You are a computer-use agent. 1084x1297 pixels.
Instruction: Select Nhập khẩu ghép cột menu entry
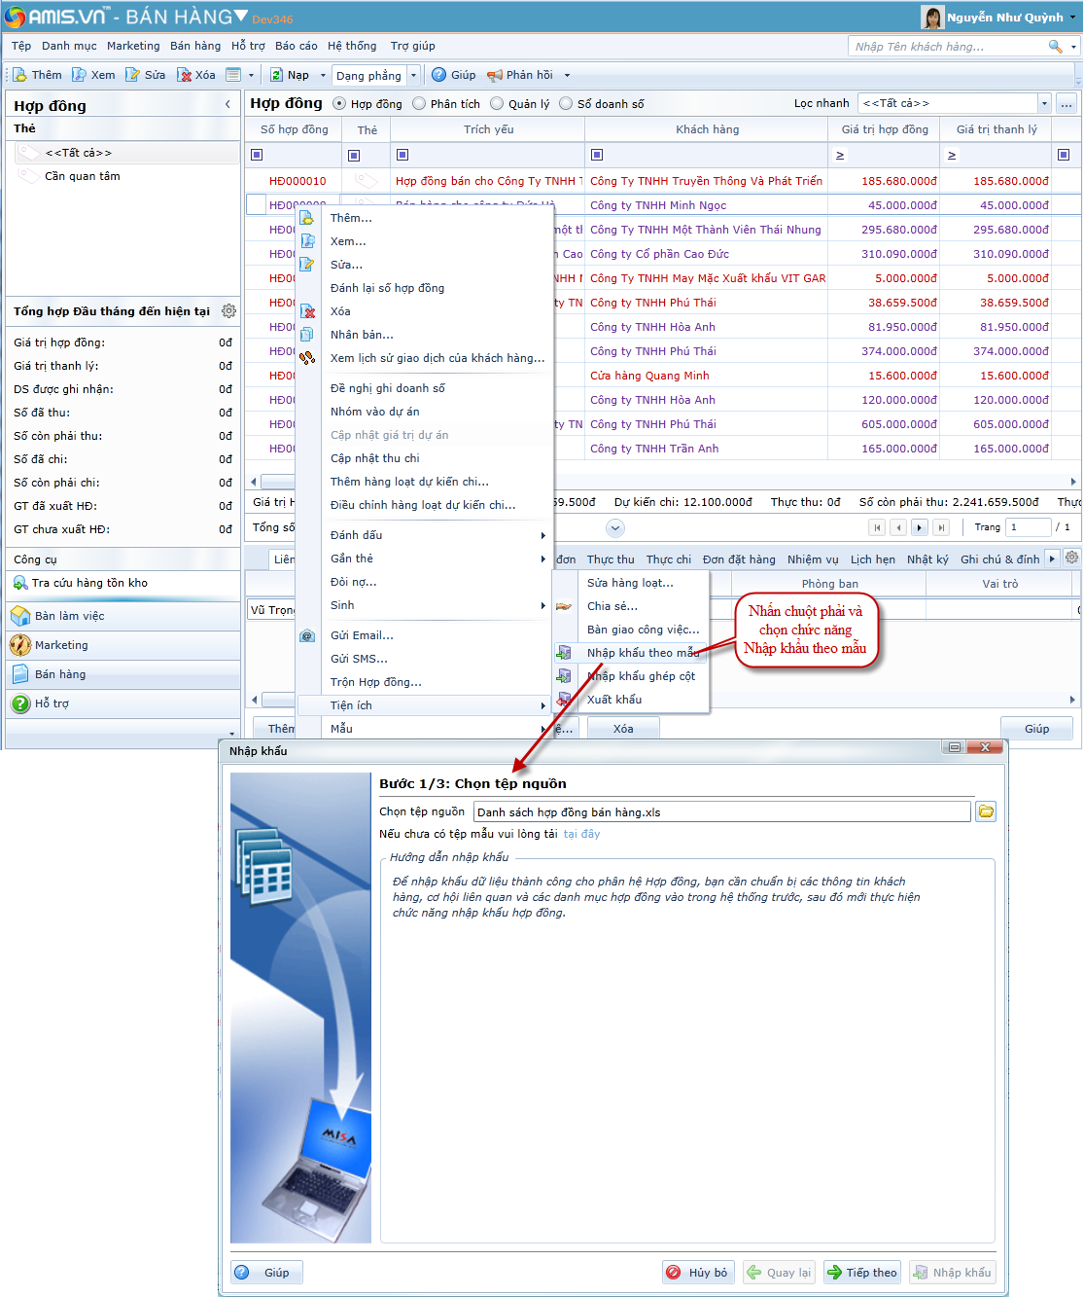[x=641, y=676]
